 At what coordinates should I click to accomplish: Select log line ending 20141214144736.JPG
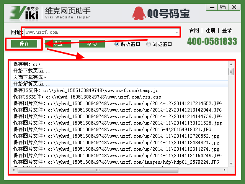119,117
